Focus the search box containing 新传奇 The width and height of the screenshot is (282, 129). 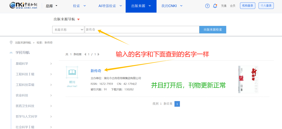[142, 30]
